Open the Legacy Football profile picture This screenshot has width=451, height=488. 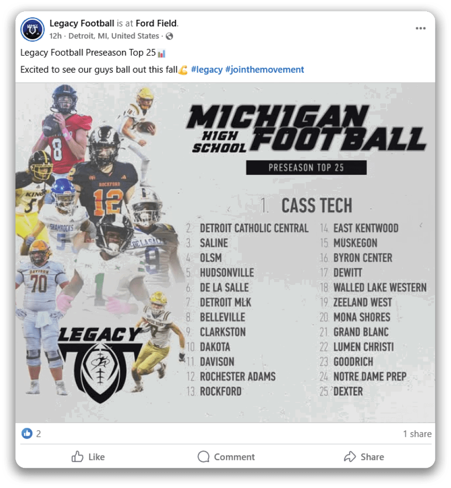click(32, 29)
